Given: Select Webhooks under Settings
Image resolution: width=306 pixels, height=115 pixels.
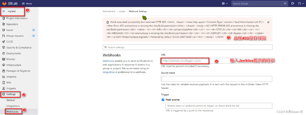Looking at the screenshot, I should [x=12, y=112].
